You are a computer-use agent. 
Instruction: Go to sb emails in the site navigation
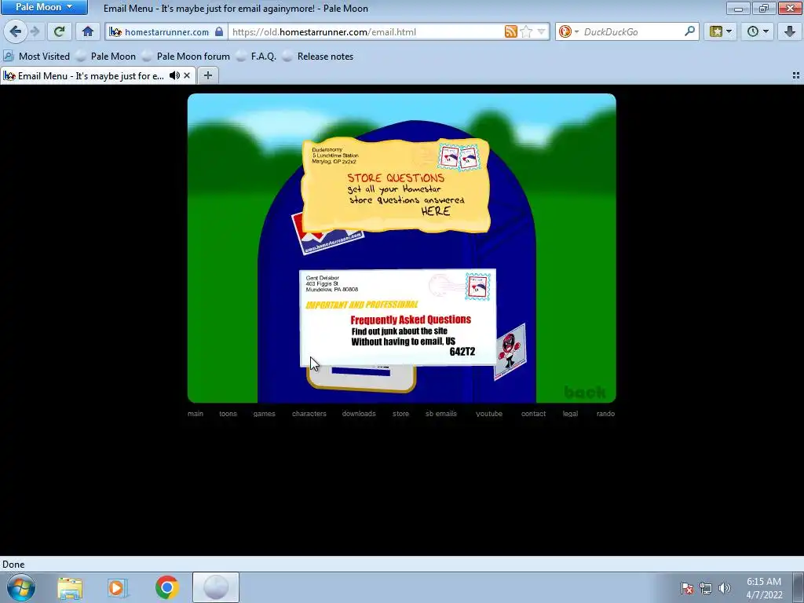(x=441, y=414)
